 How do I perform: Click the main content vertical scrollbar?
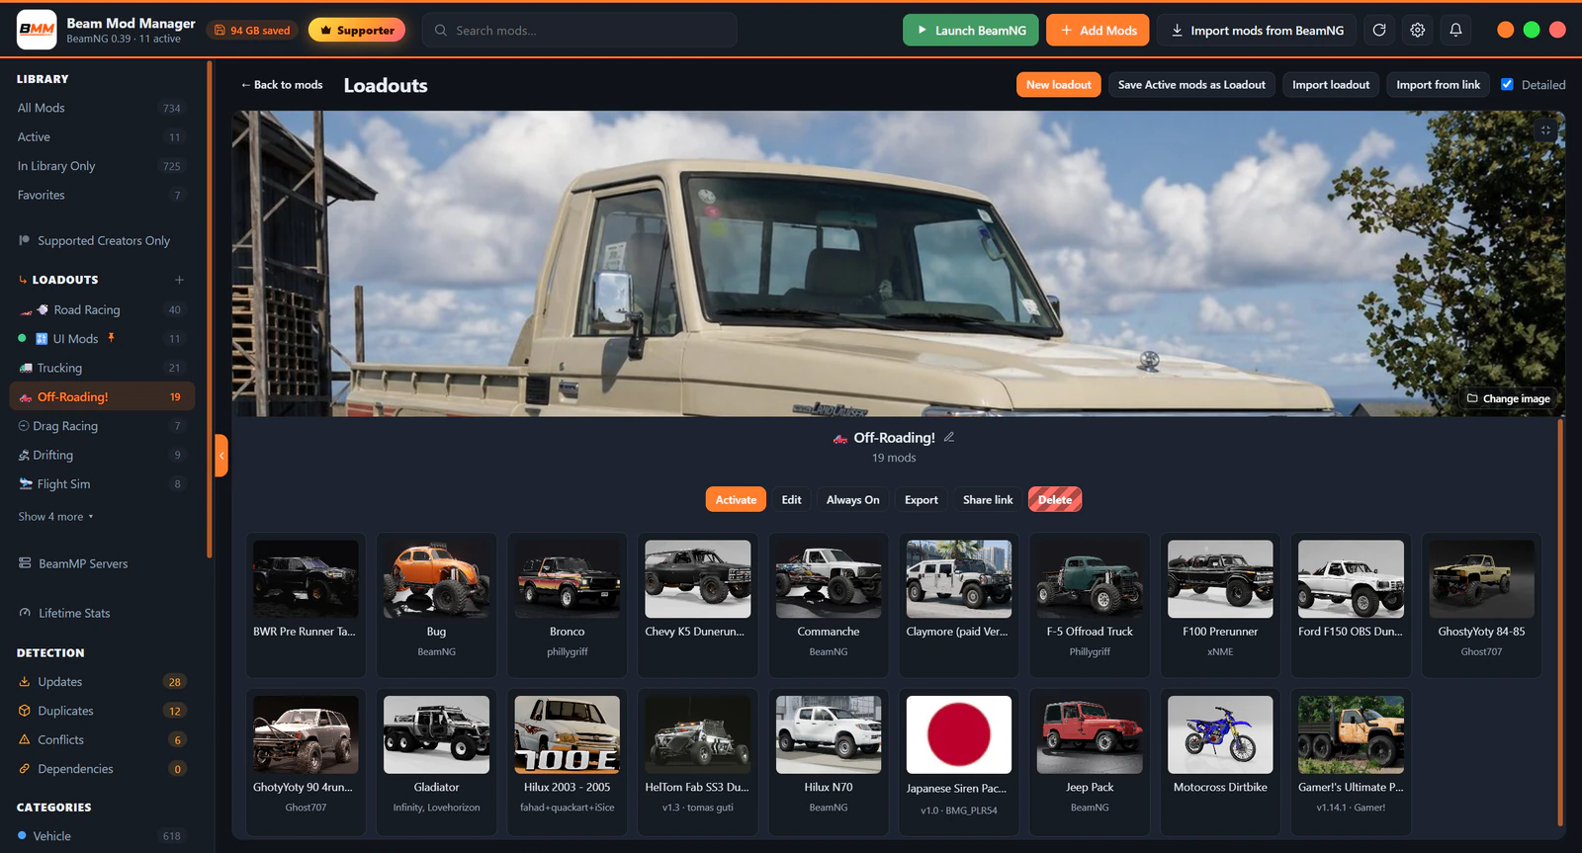1560,623
